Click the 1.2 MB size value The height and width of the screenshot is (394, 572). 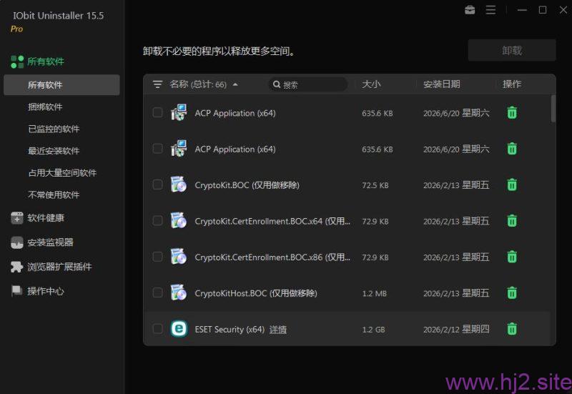coord(374,294)
